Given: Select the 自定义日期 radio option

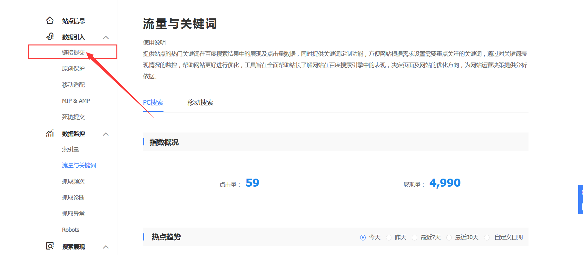Looking at the screenshot, I should pos(487,238).
